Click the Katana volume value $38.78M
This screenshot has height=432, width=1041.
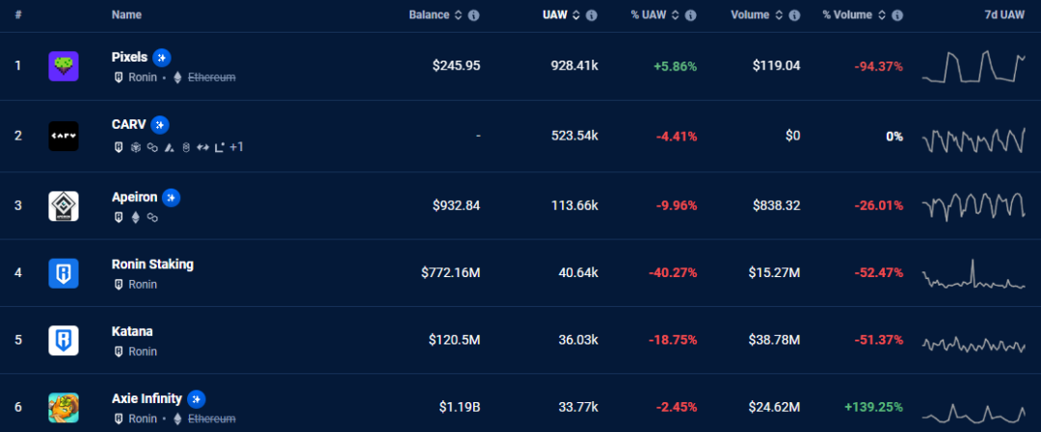click(x=774, y=340)
